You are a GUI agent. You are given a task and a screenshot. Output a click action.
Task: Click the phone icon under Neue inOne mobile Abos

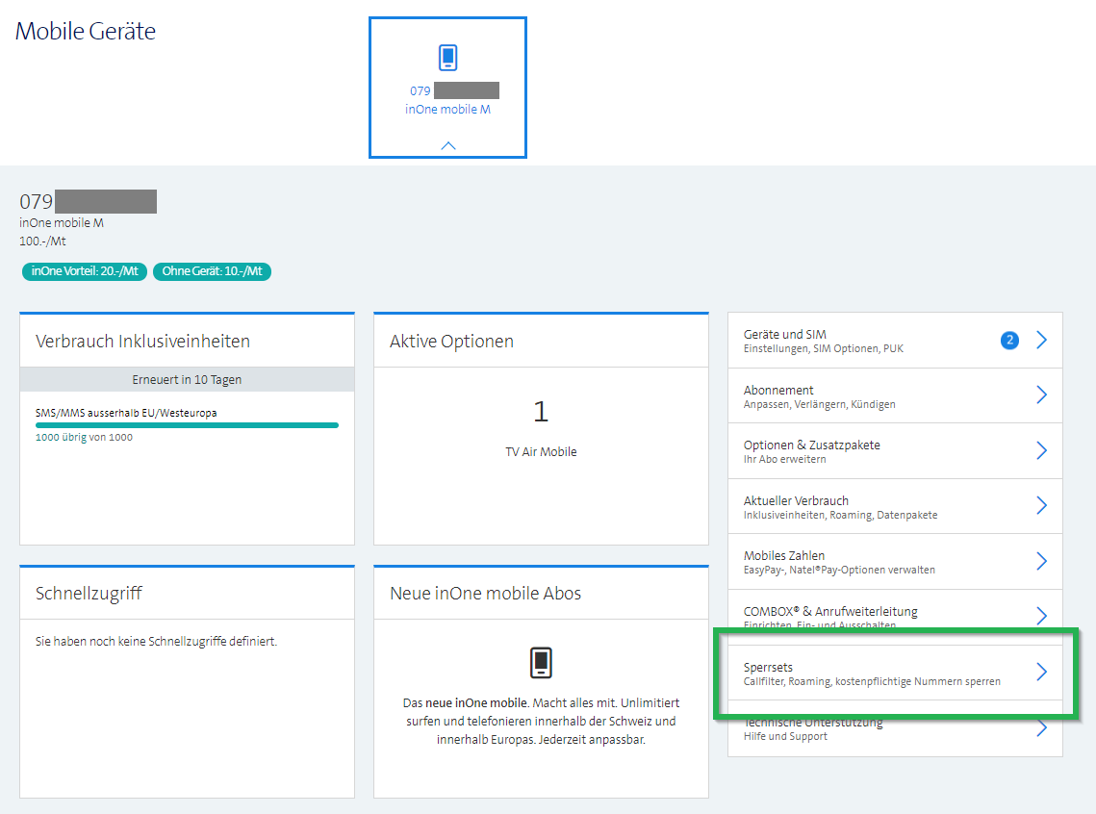[x=541, y=663]
